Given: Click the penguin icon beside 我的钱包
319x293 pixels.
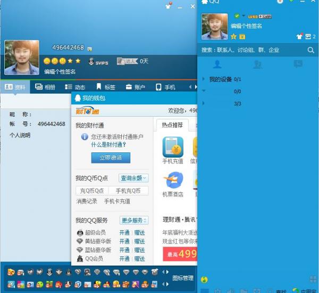Looking at the screenshot, I should pyautogui.click(x=78, y=98).
